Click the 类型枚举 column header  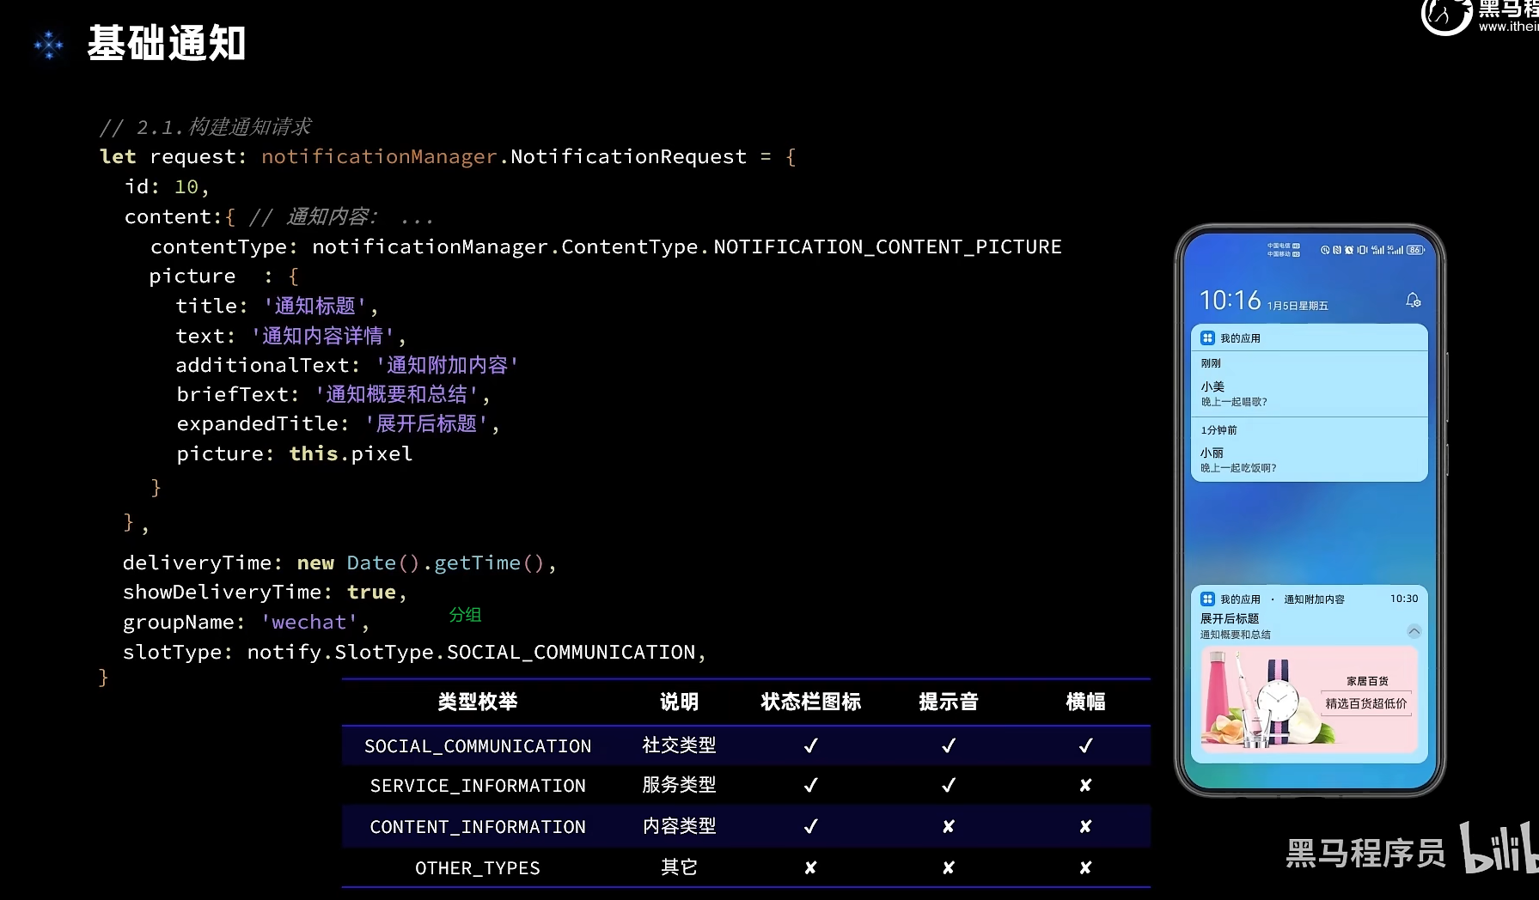478,702
